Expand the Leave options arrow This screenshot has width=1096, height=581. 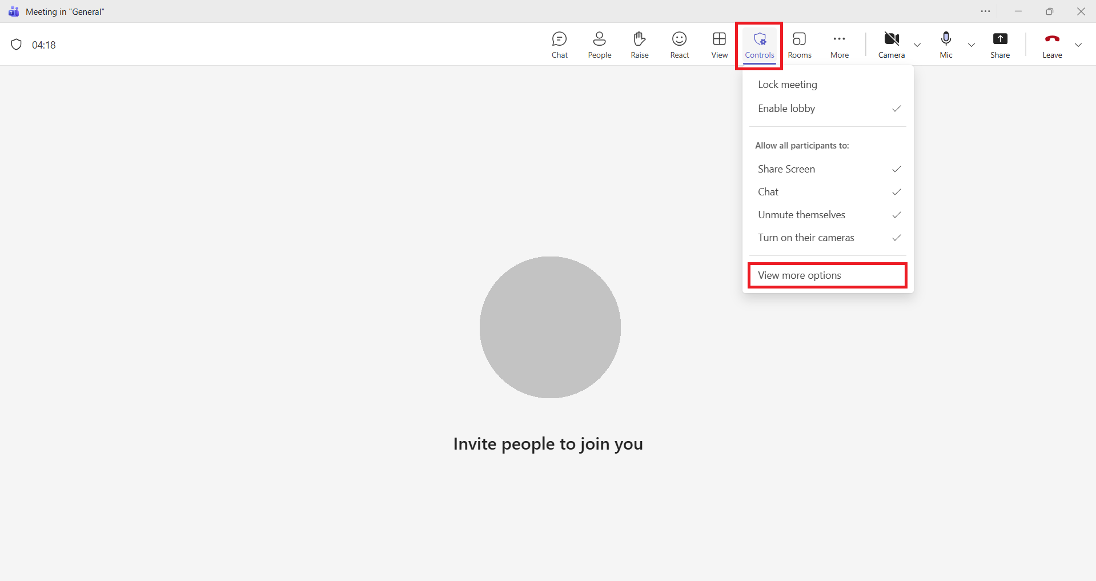click(x=1078, y=45)
